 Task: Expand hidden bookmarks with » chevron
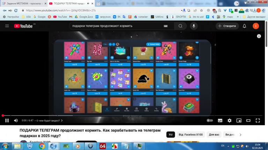(x=238, y=17)
